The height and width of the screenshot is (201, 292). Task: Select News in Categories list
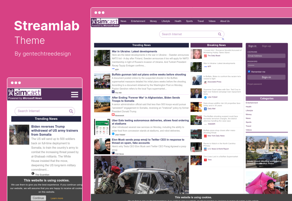coord(248,118)
